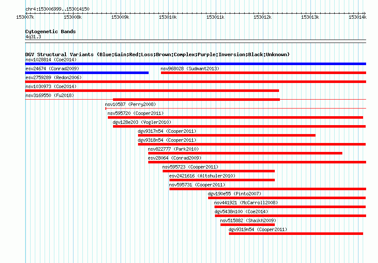Click the red dgv5438n100 loss bar

point(291,216)
